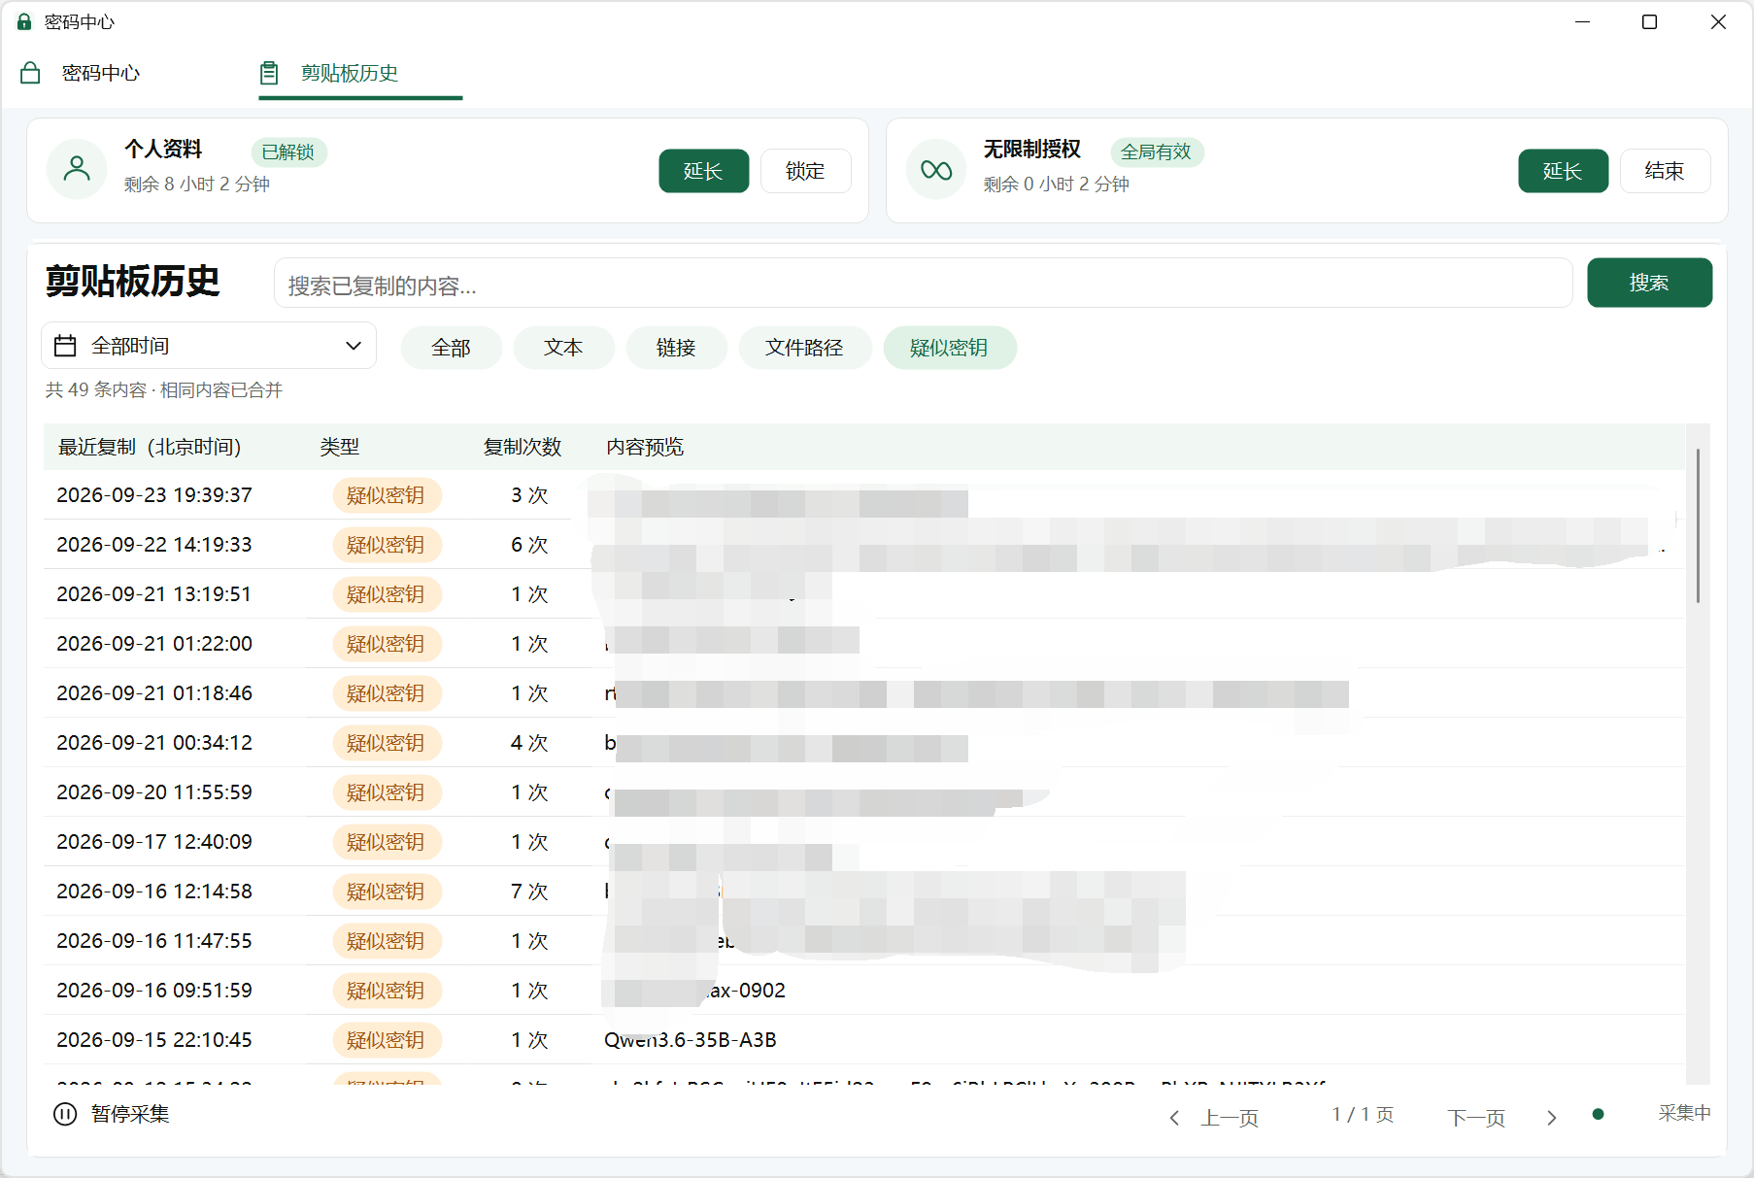Click the lock app icon in the title bar
The image size is (1754, 1178).
(24, 21)
